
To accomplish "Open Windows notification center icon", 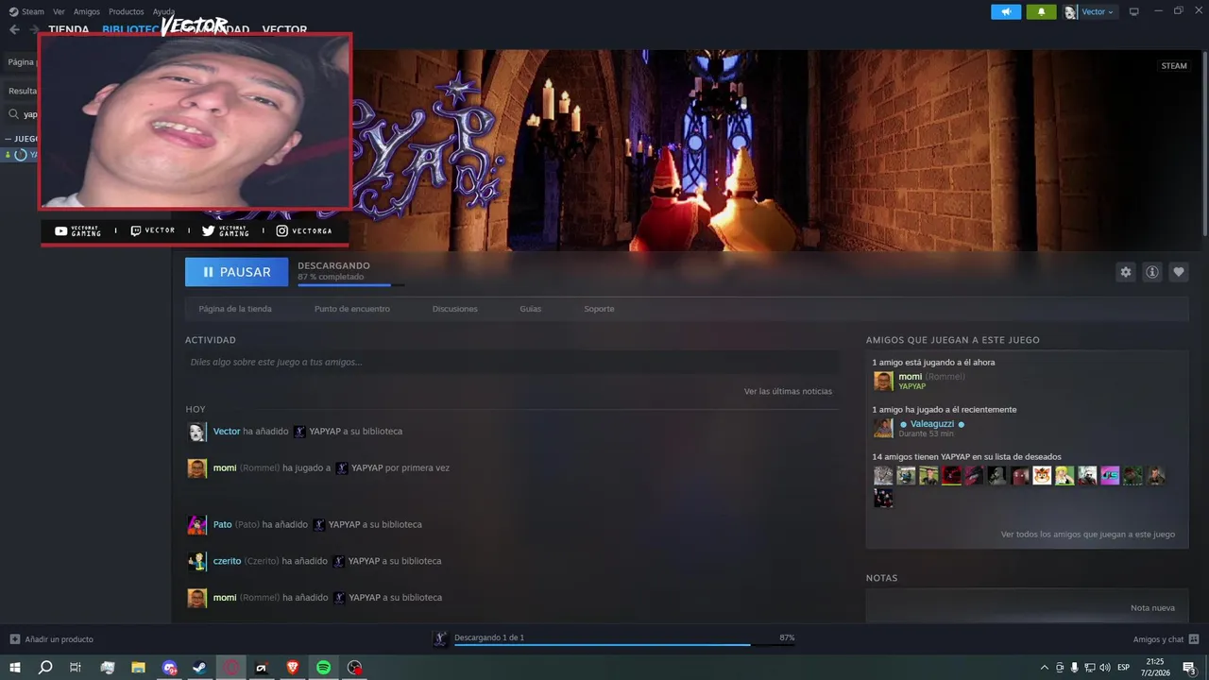I will (x=1189, y=668).
